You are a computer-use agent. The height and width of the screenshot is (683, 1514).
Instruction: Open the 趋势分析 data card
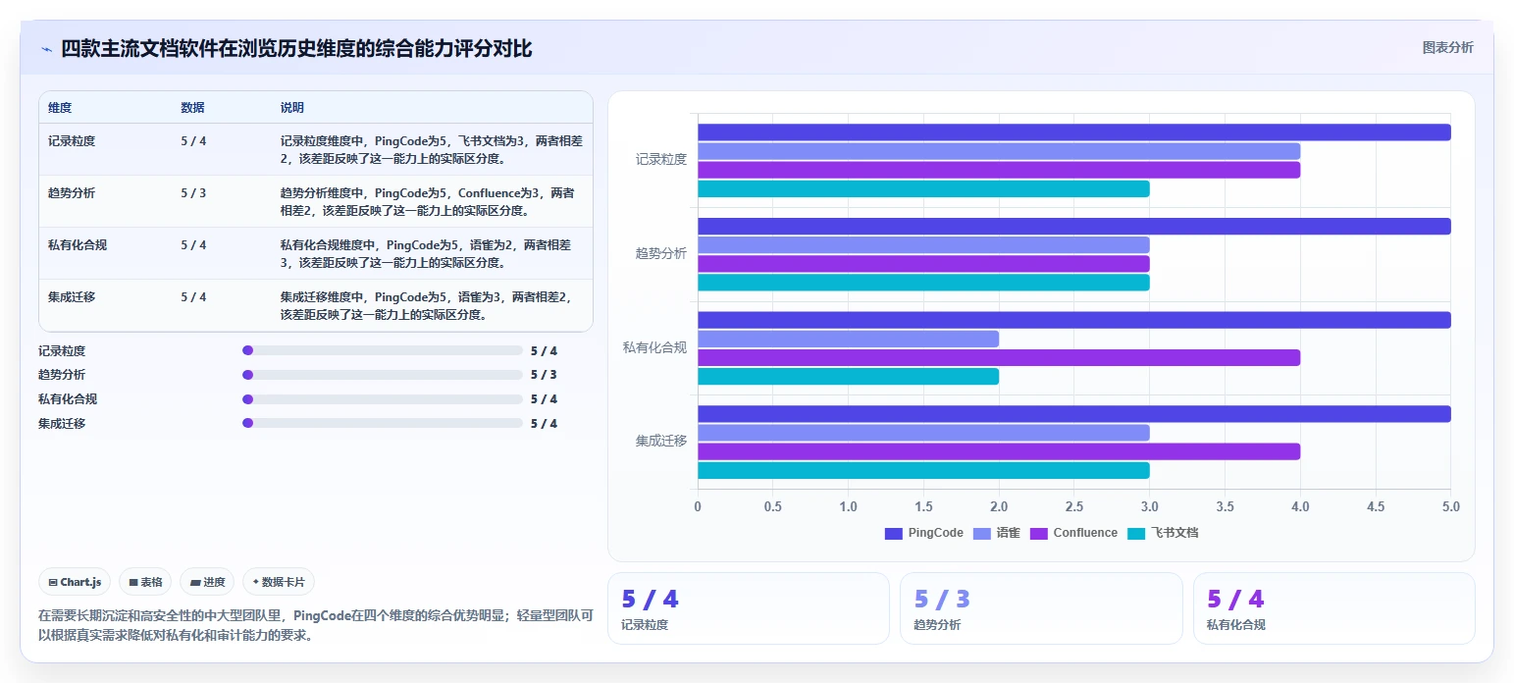pyautogui.click(x=1041, y=608)
